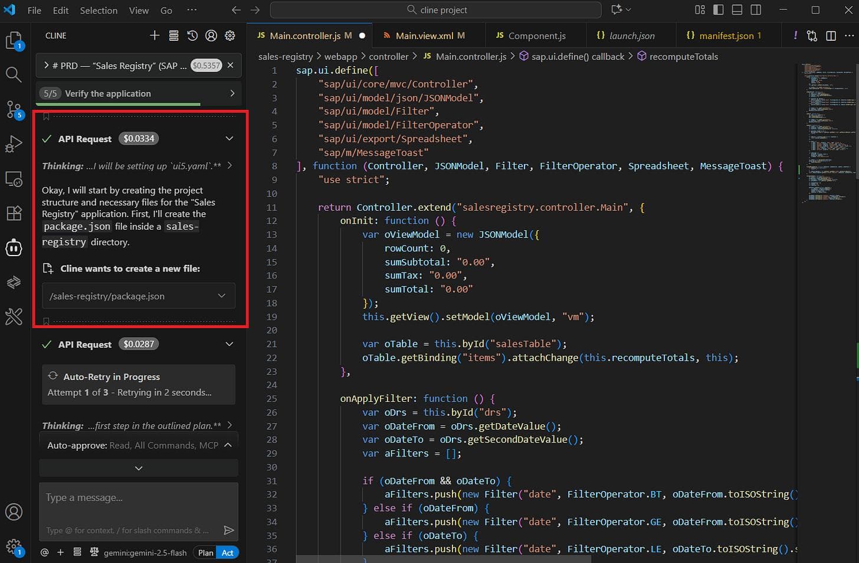
Task: Toggle the primary side bar layout button
Action: (x=719, y=10)
